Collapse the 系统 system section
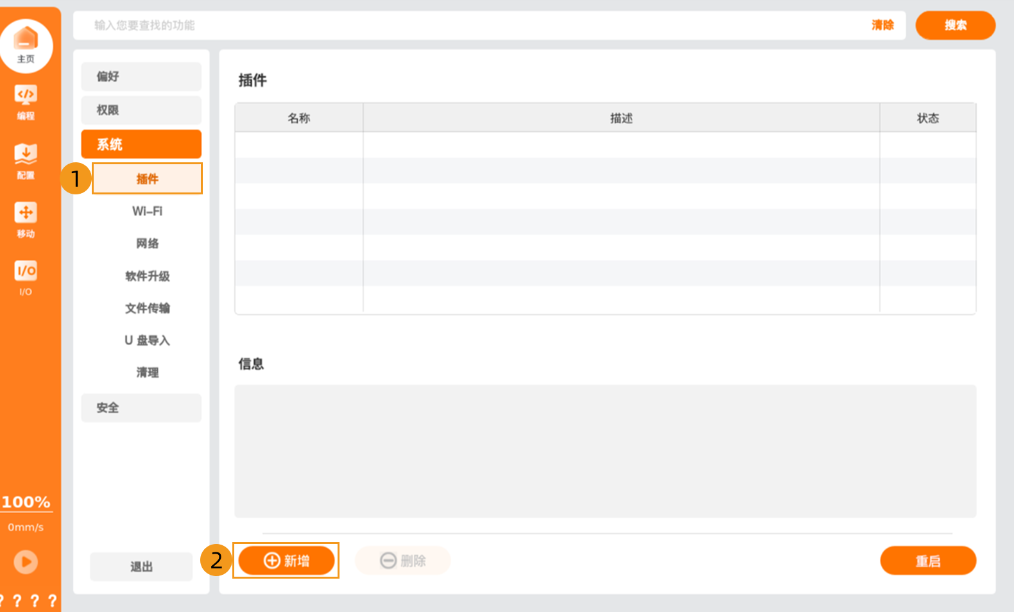1014x612 pixels. pos(141,144)
